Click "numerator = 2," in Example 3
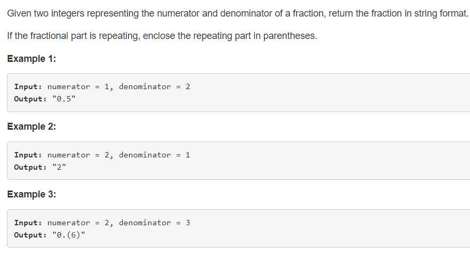The image size is (470, 253). 80,223
